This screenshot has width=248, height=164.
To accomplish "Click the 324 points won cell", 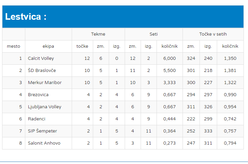I will click(191, 58).
